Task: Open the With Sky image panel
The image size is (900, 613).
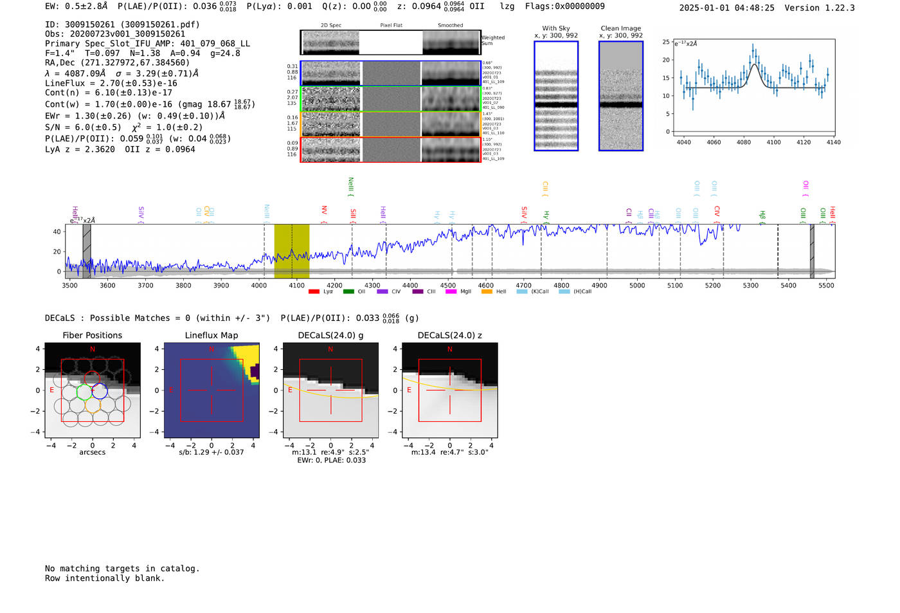Action: (x=556, y=96)
